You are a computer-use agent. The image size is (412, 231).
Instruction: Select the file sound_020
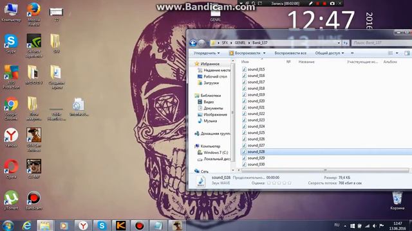pos(253,101)
